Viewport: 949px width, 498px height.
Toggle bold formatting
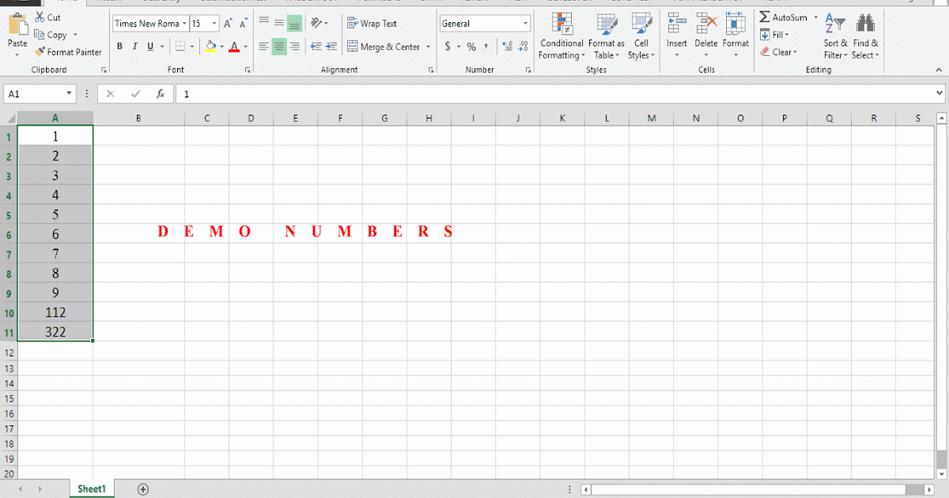click(119, 46)
